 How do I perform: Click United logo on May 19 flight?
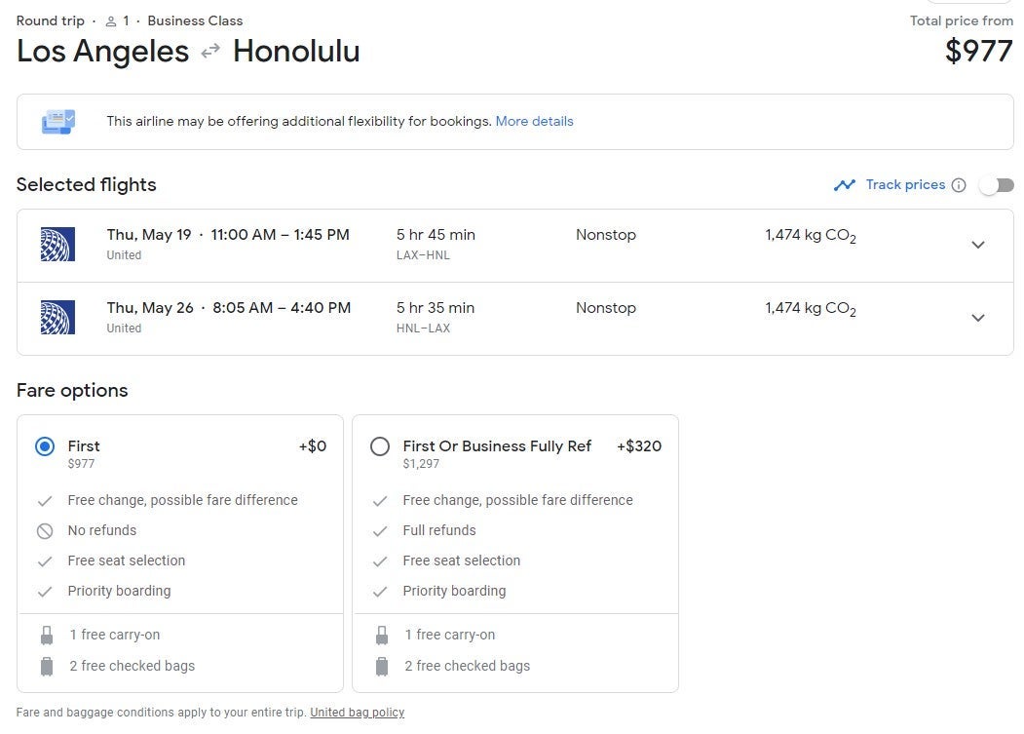57,245
